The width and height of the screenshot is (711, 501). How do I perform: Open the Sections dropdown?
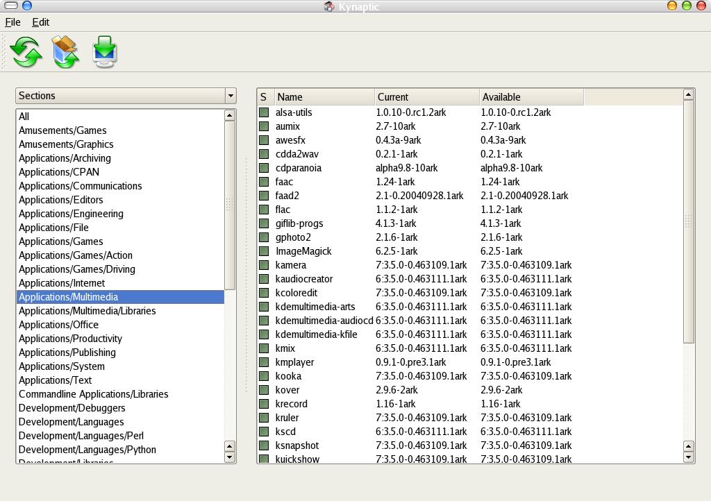pyautogui.click(x=126, y=96)
